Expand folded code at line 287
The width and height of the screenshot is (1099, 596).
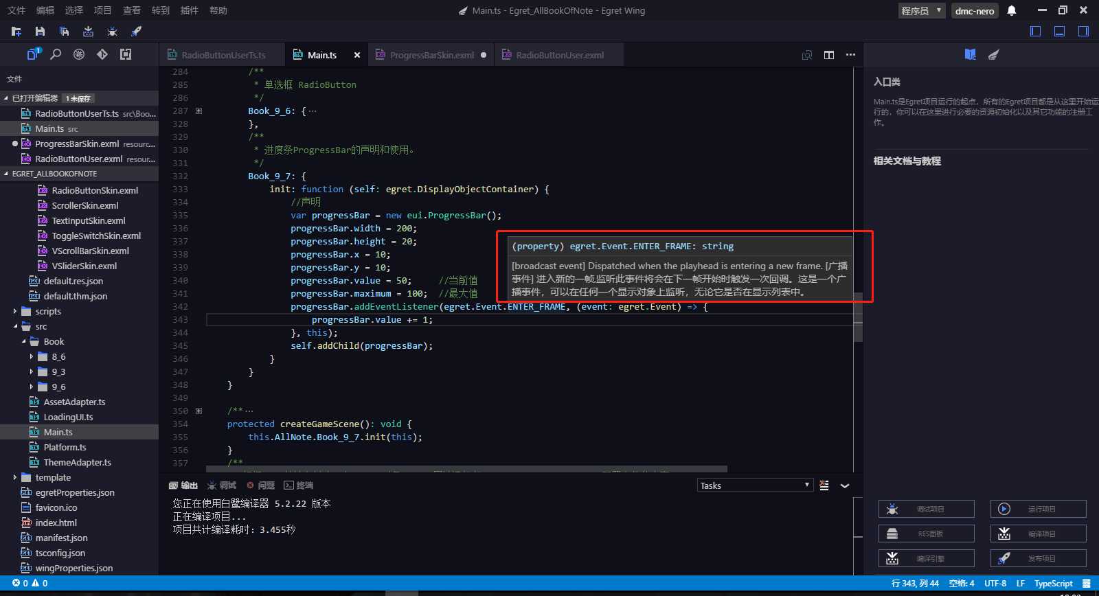(199, 111)
